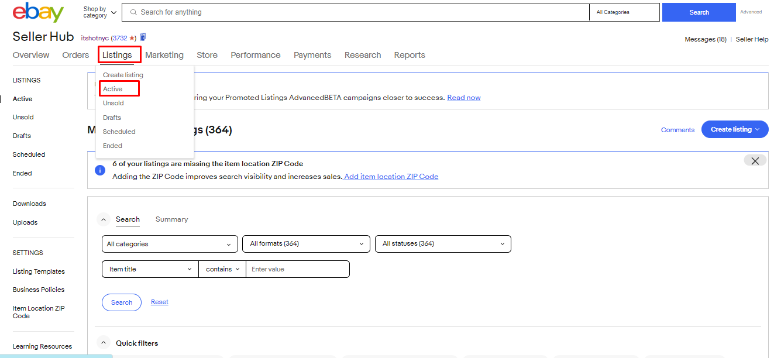Click the outlined Search filter button
This screenshot has width=774, height=358.
click(x=122, y=302)
